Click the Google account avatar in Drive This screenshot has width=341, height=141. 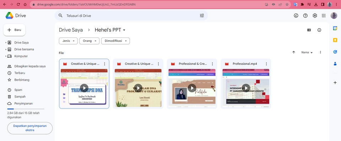click(x=334, y=16)
